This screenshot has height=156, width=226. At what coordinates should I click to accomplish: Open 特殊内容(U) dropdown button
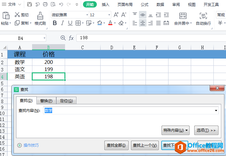(x=175, y=130)
